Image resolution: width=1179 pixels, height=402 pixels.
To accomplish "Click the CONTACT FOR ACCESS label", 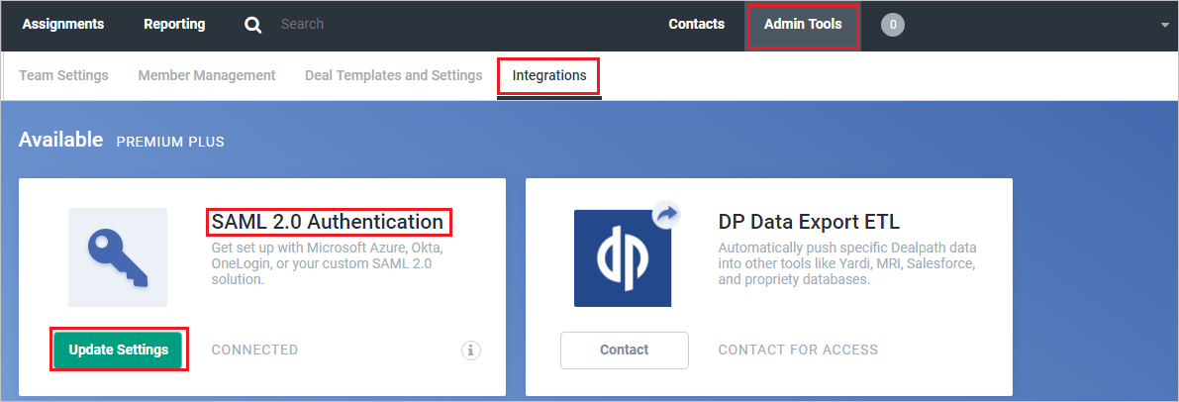I will point(798,350).
